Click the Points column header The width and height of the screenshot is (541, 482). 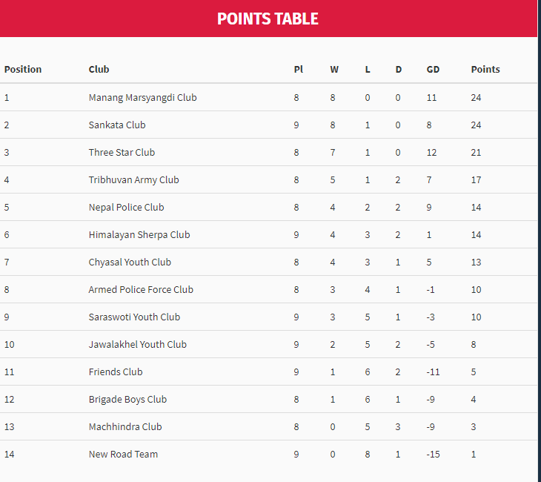485,69
